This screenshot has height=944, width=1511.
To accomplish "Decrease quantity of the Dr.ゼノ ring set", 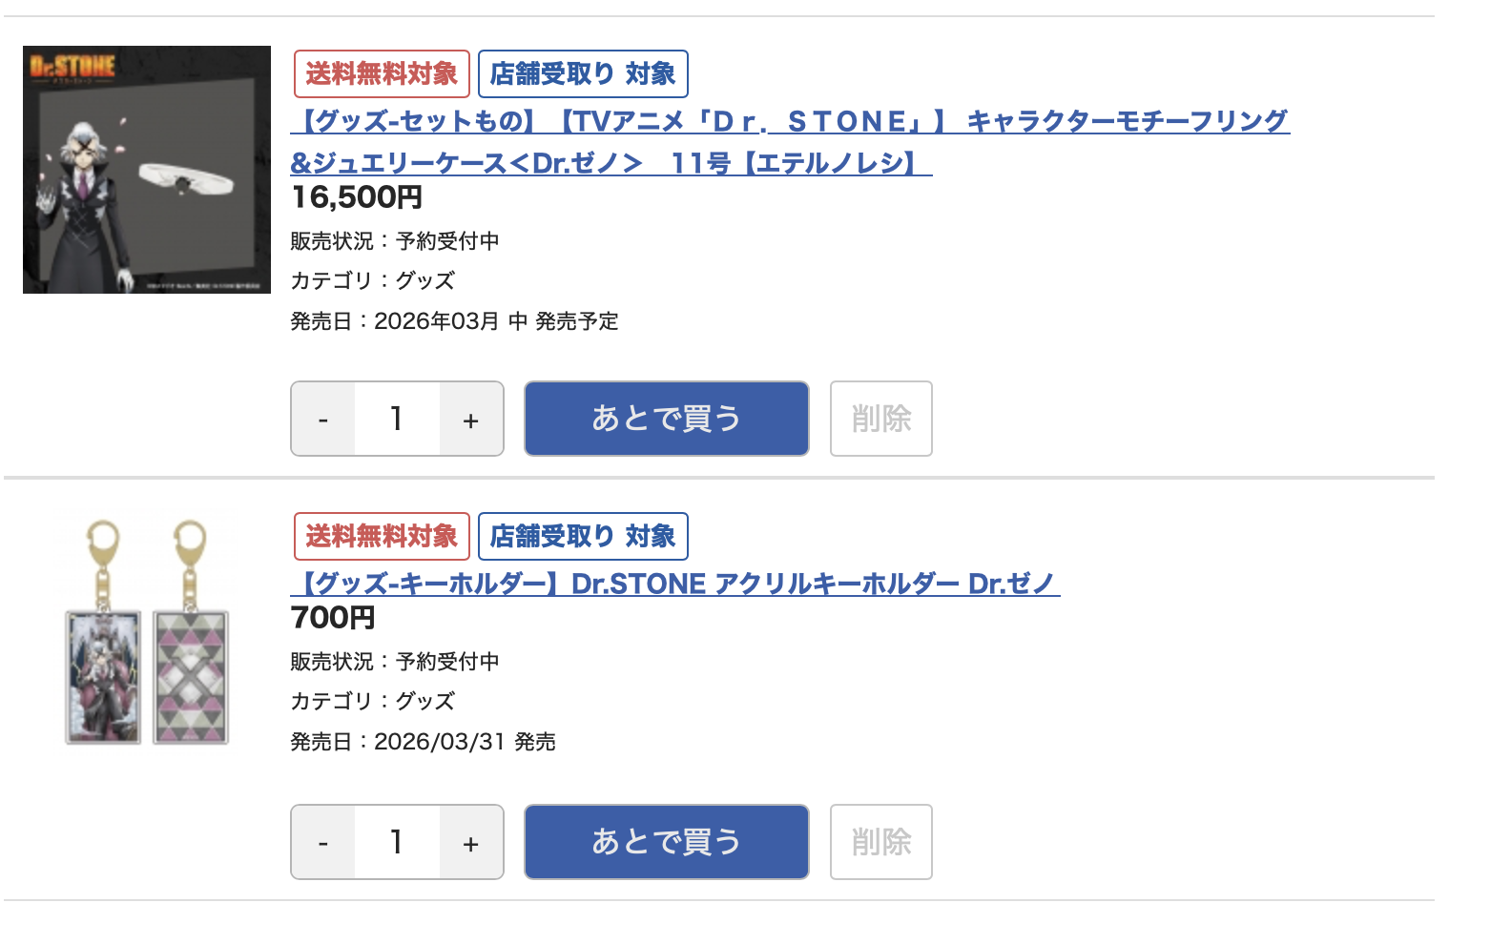I will tap(323, 420).
